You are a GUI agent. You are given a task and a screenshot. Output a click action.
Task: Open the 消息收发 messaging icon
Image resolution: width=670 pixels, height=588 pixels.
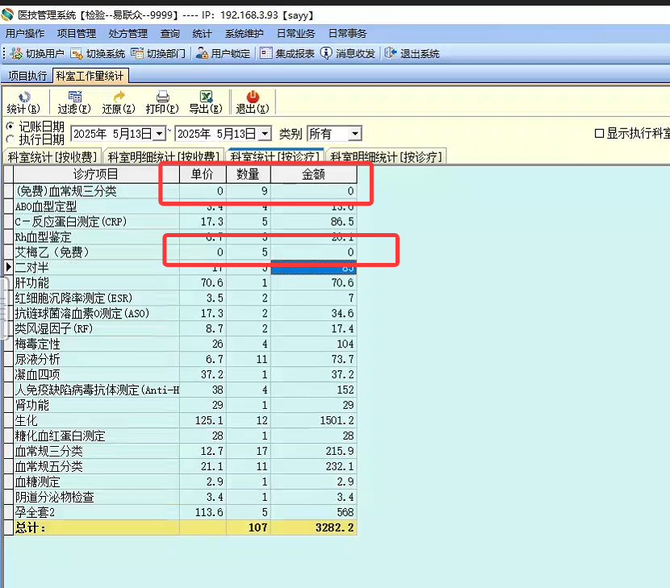click(326, 53)
